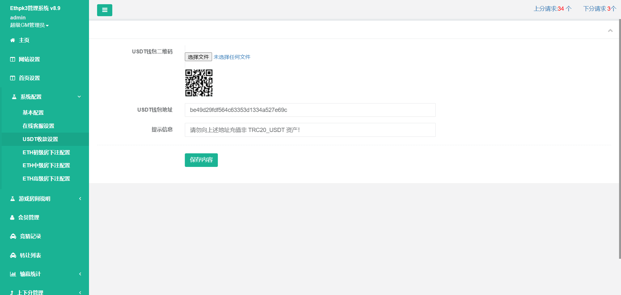Select ETH初级房下注配置 in the sidebar

pyautogui.click(x=46, y=152)
